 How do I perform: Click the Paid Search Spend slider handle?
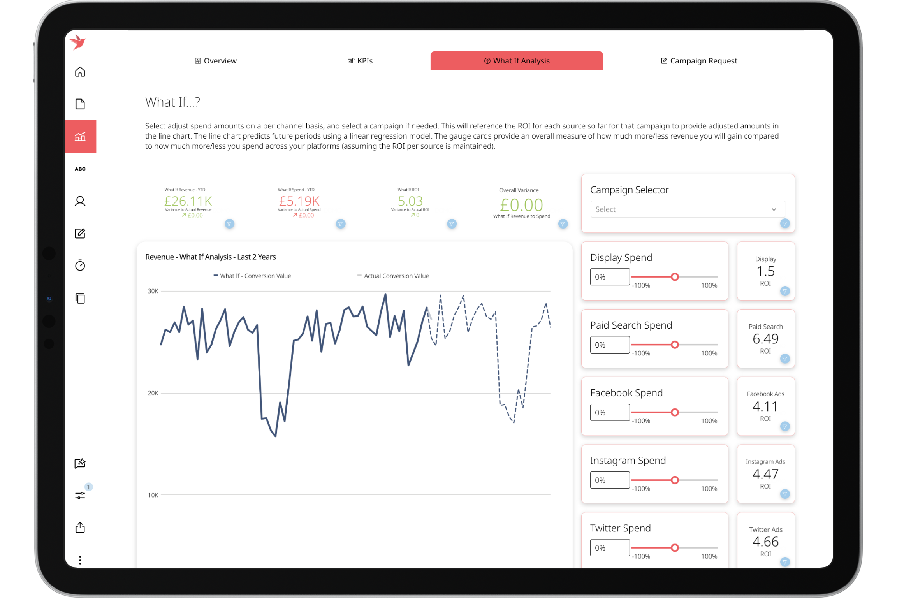675,345
